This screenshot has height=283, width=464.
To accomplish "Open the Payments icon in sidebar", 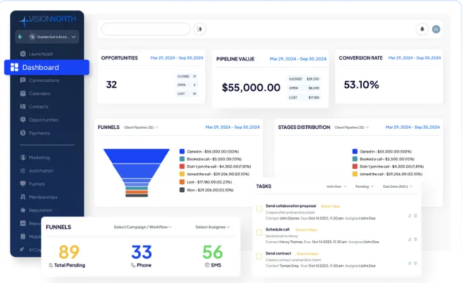I will point(23,133).
